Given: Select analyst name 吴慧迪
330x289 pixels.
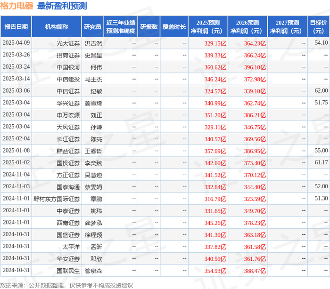Looking at the screenshot, I should [x=93, y=175].
